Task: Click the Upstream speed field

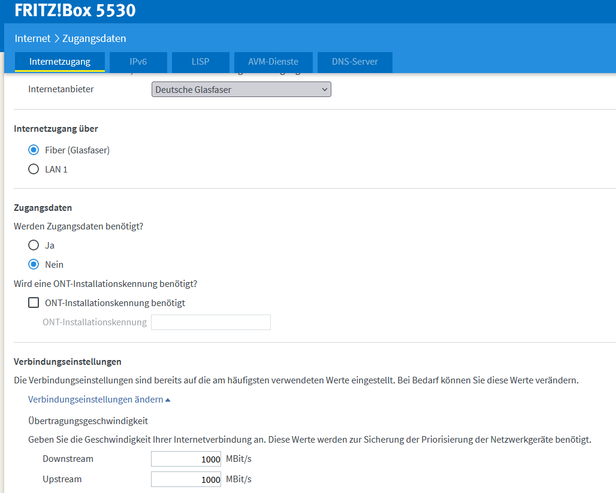Action: [186, 480]
